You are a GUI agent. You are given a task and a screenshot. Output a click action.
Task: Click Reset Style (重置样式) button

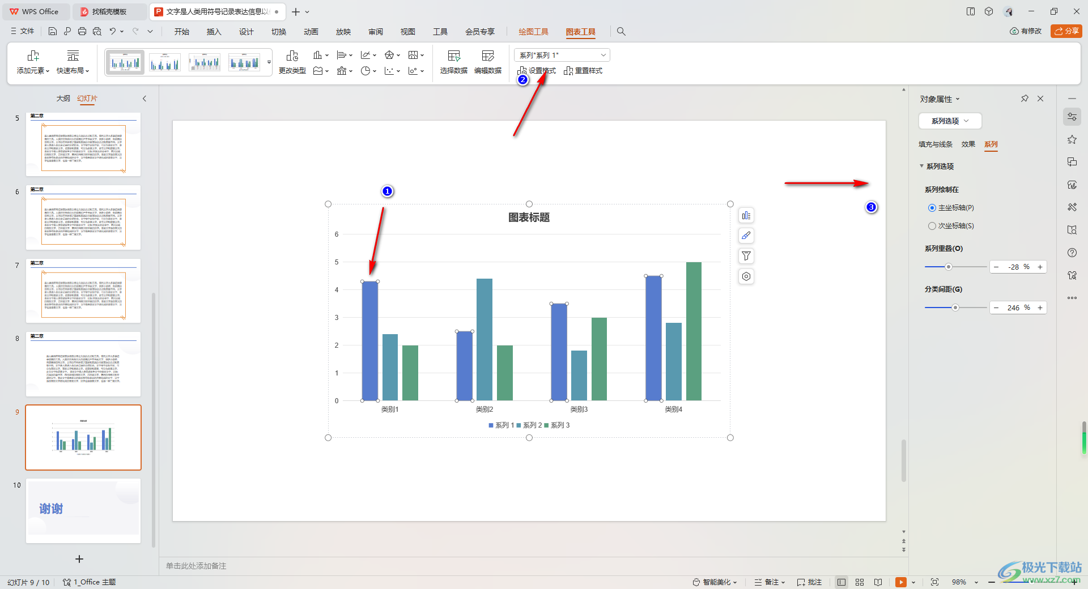583,71
